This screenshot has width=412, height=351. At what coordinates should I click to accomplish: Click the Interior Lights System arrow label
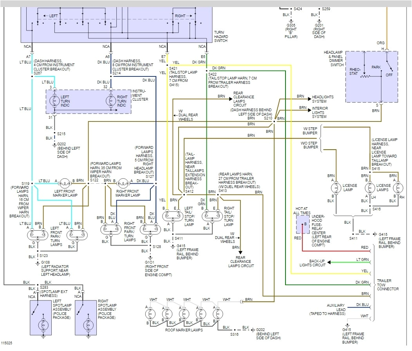pos(320,112)
